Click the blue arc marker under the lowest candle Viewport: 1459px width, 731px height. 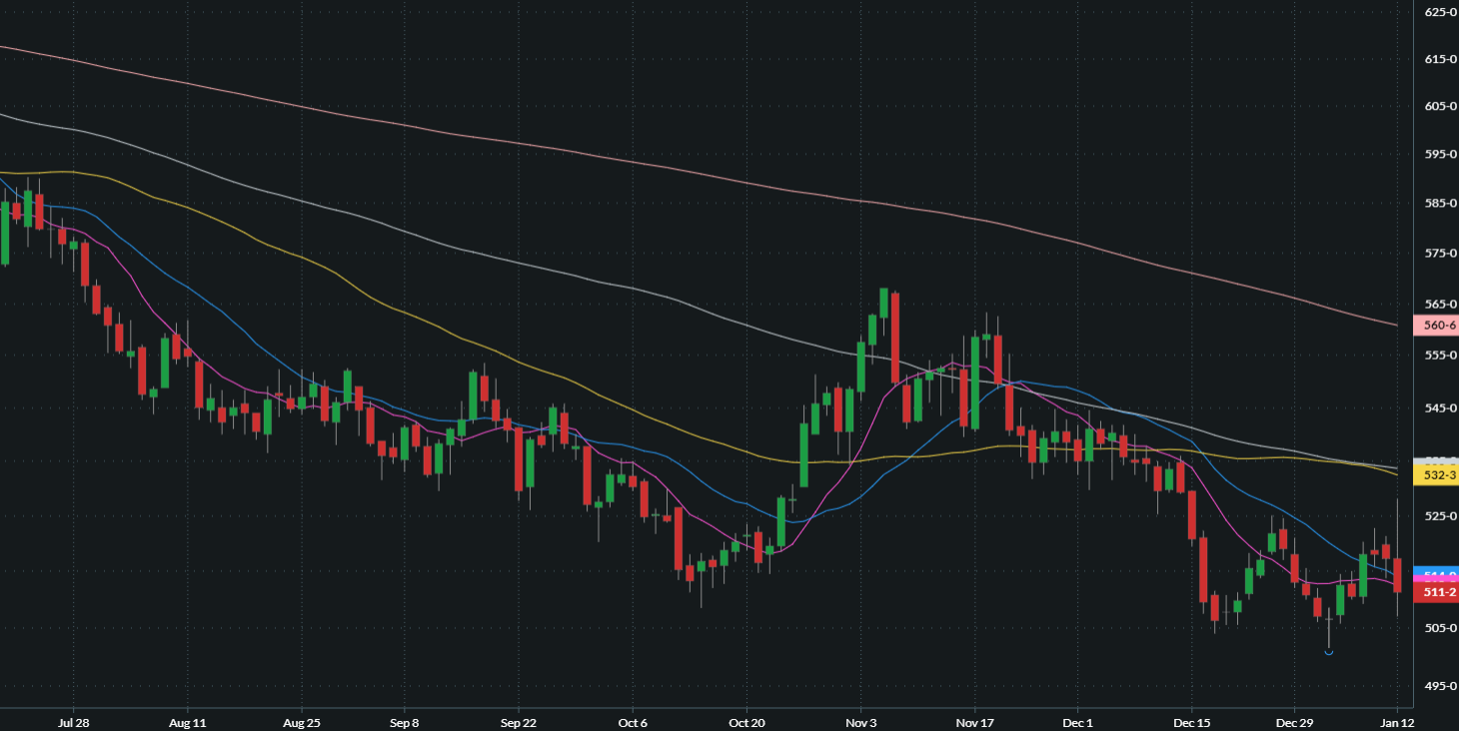coord(1329,652)
